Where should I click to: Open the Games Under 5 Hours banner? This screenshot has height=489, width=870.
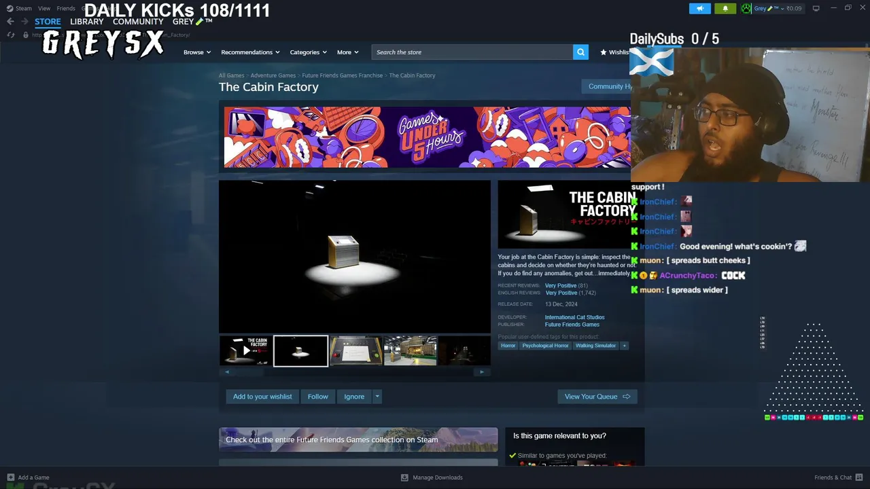(427, 137)
